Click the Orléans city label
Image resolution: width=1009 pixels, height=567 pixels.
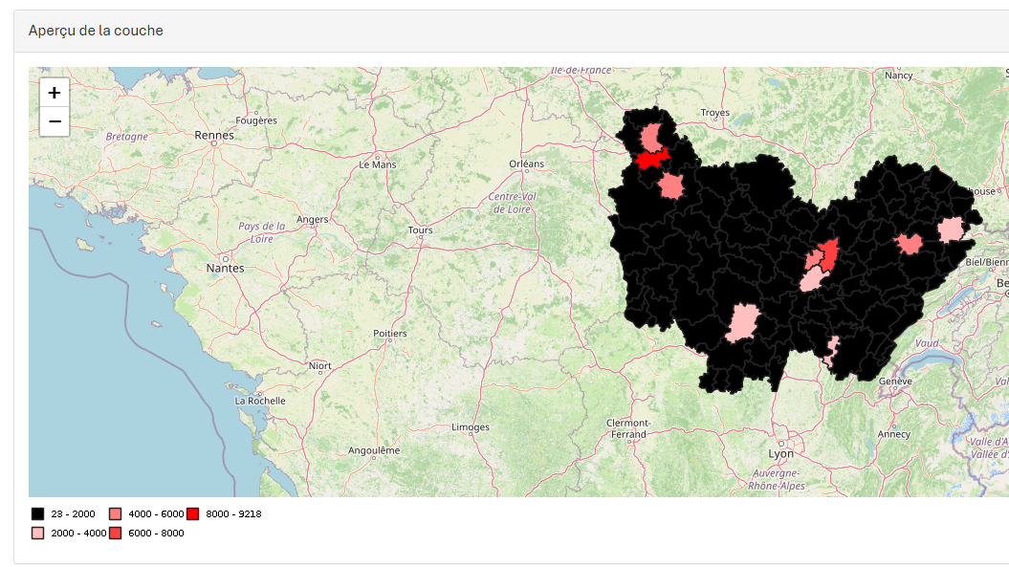[526, 164]
